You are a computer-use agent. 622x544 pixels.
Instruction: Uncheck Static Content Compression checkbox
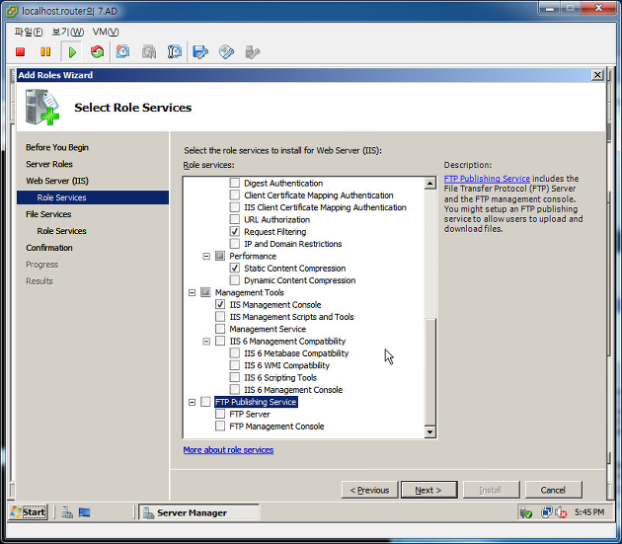click(x=234, y=269)
